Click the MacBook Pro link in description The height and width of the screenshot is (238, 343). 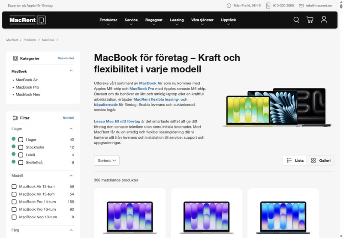[x=142, y=89]
